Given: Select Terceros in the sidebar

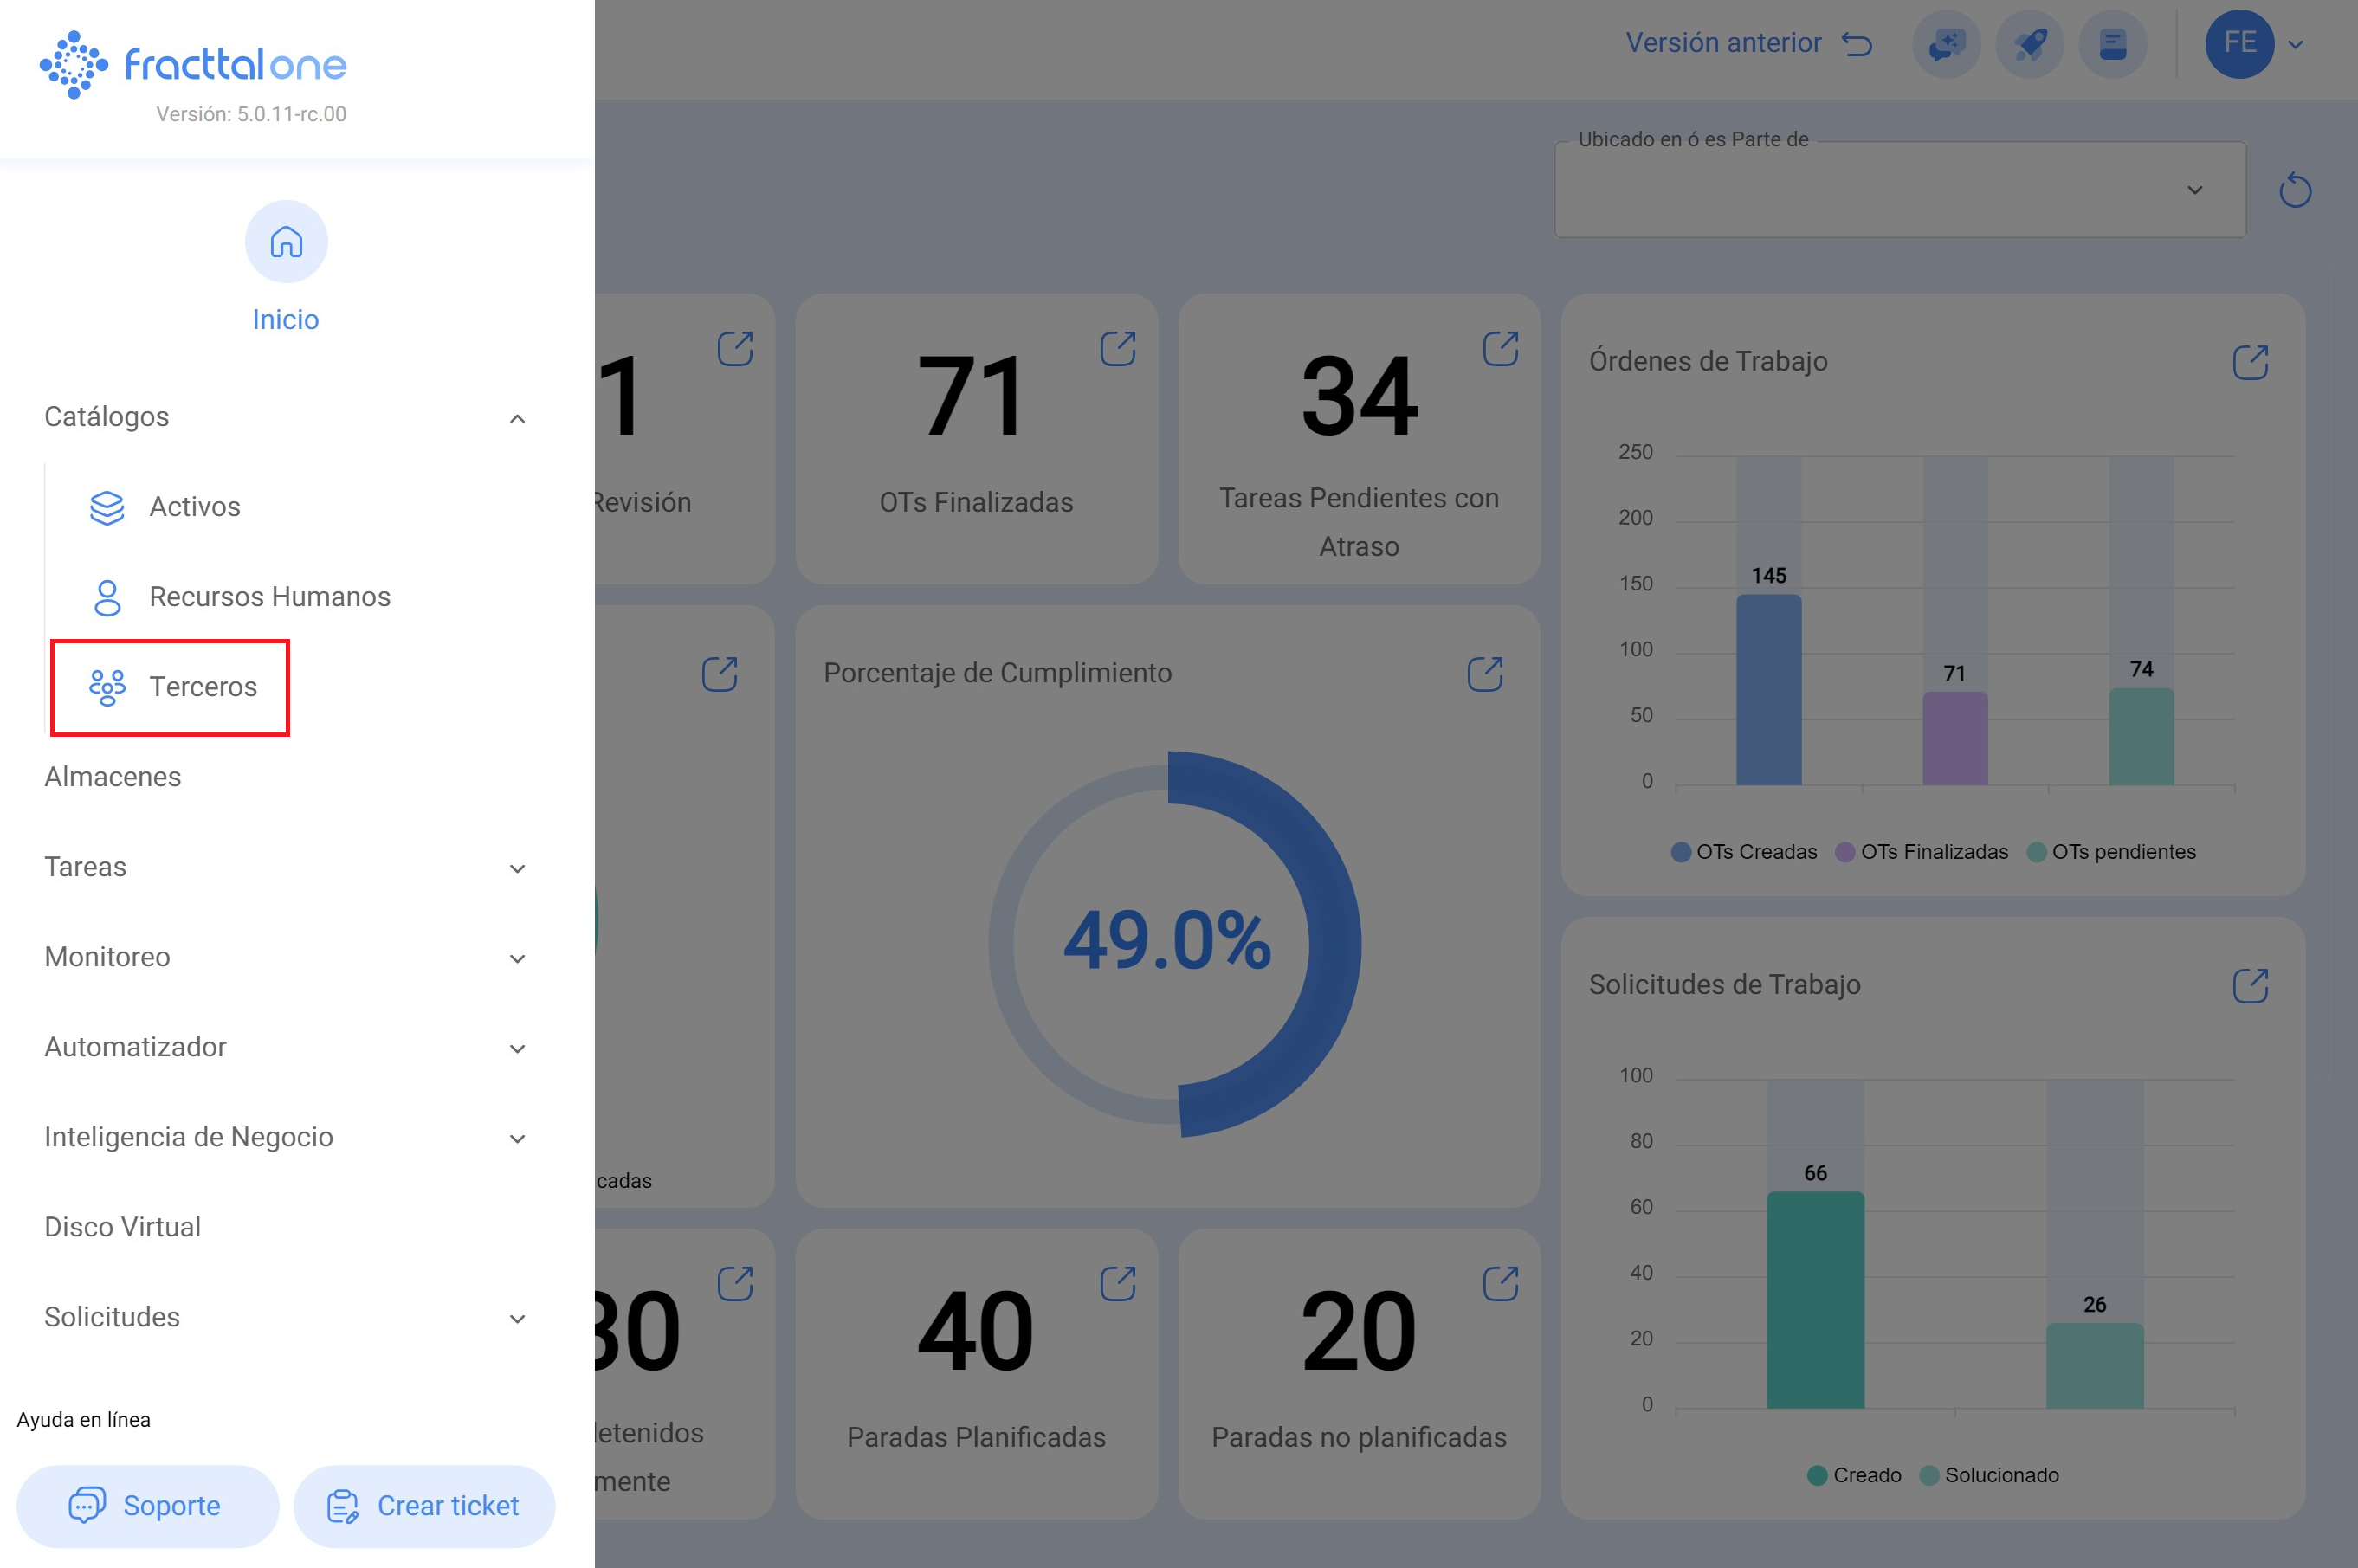Looking at the screenshot, I should coord(202,687).
